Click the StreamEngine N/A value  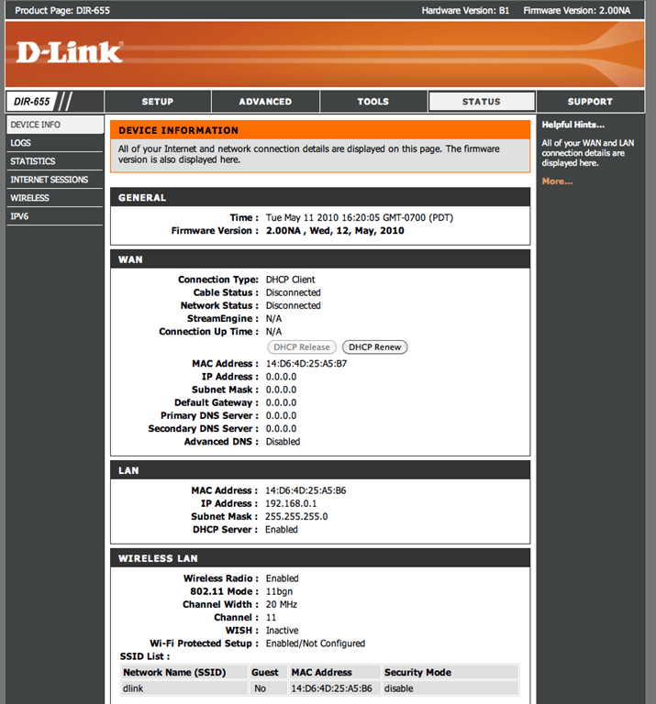(273, 319)
